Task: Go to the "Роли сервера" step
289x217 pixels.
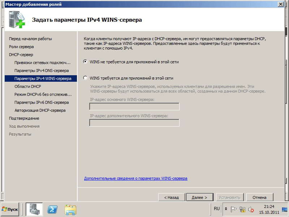Action: [21, 47]
